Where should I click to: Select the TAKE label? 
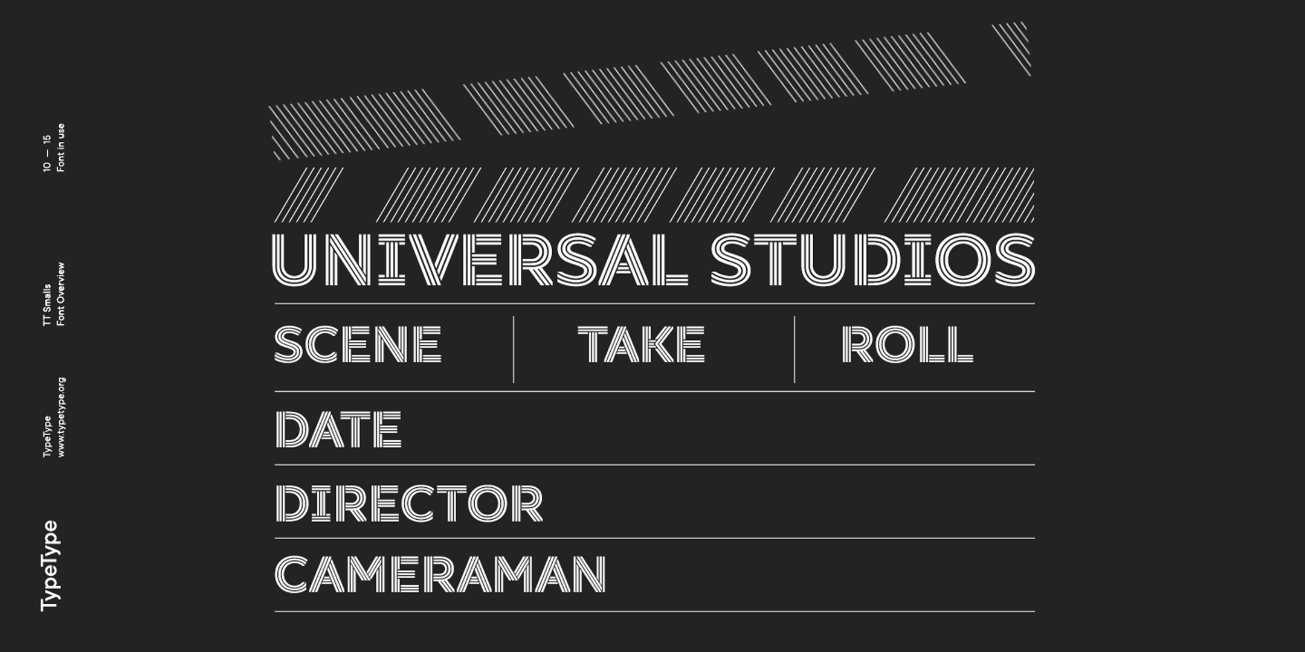[x=641, y=344]
